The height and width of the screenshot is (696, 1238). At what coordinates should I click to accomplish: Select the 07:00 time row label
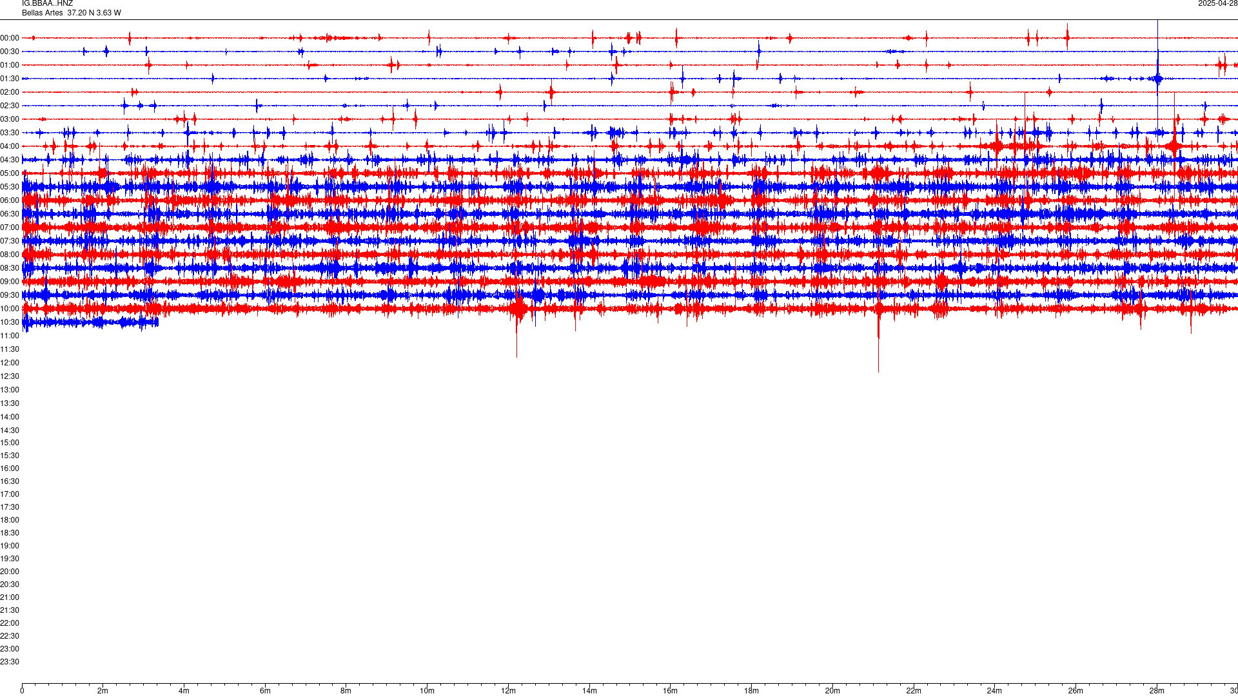coord(10,227)
